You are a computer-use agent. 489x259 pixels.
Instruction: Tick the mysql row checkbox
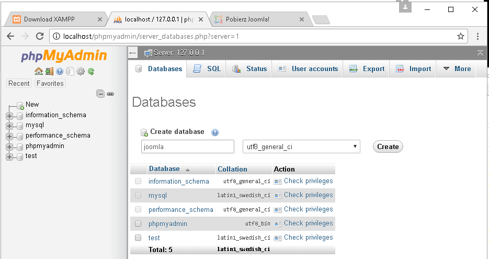138,195
